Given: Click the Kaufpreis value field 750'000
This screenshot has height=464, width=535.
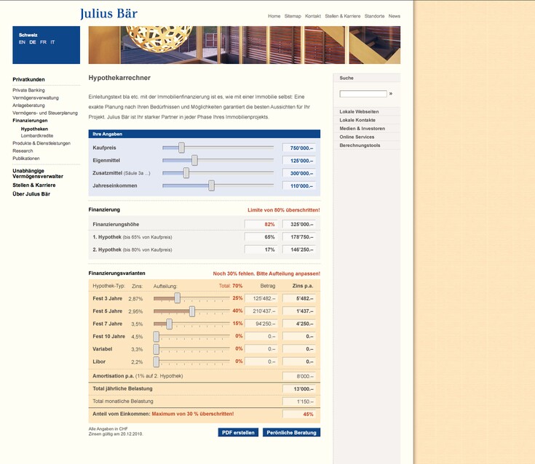Looking at the screenshot, I should 299,148.
